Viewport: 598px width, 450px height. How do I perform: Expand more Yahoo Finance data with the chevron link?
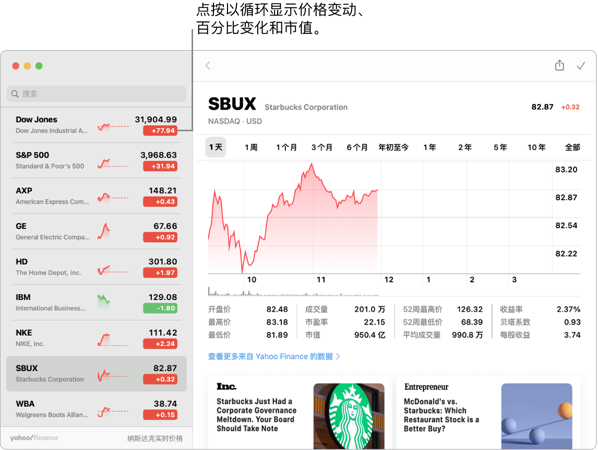click(337, 357)
